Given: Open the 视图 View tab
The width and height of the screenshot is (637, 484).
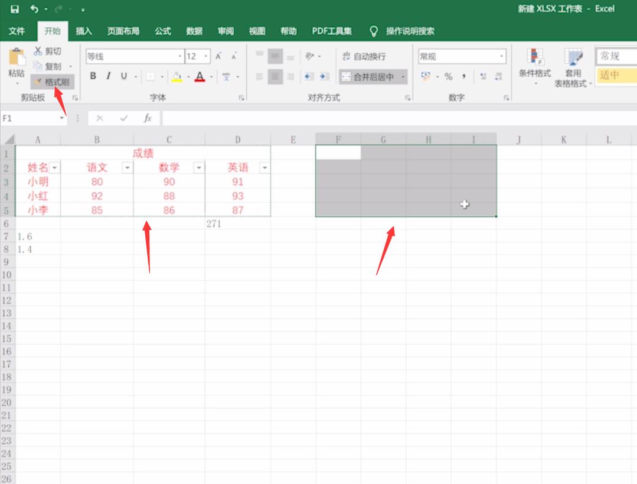Looking at the screenshot, I should point(257,31).
